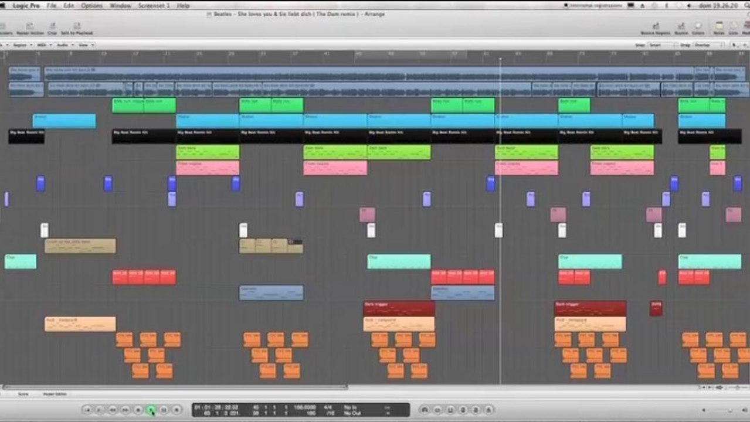The height and width of the screenshot is (422, 750).
Task: Open the Region local menu
Action: (23, 45)
